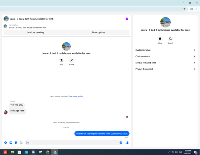This screenshot has width=200, height=155.
Task: Click the taskbar clock showing 8:16 PM
Action: tap(188, 152)
